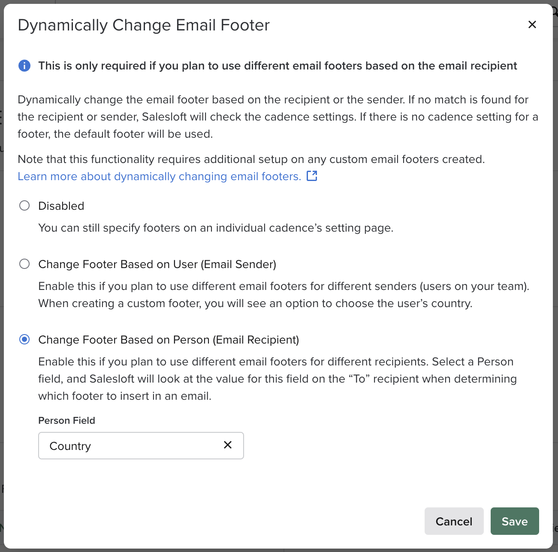This screenshot has width=558, height=552.
Task: Click the "Note that this functionality requires" sentence
Action: click(x=251, y=159)
